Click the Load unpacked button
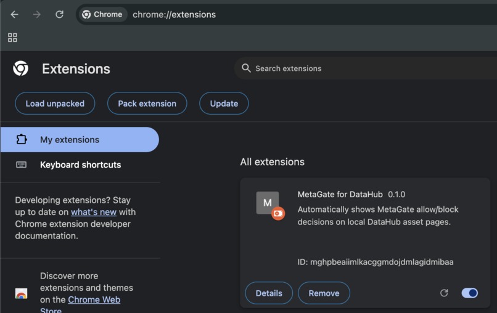This screenshot has width=497, height=313. coord(55,104)
